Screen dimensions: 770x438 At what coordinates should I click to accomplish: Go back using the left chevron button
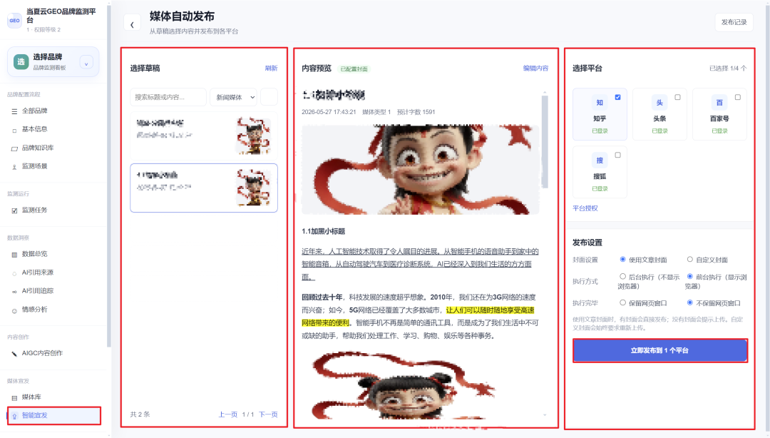[x=132, y=24]
